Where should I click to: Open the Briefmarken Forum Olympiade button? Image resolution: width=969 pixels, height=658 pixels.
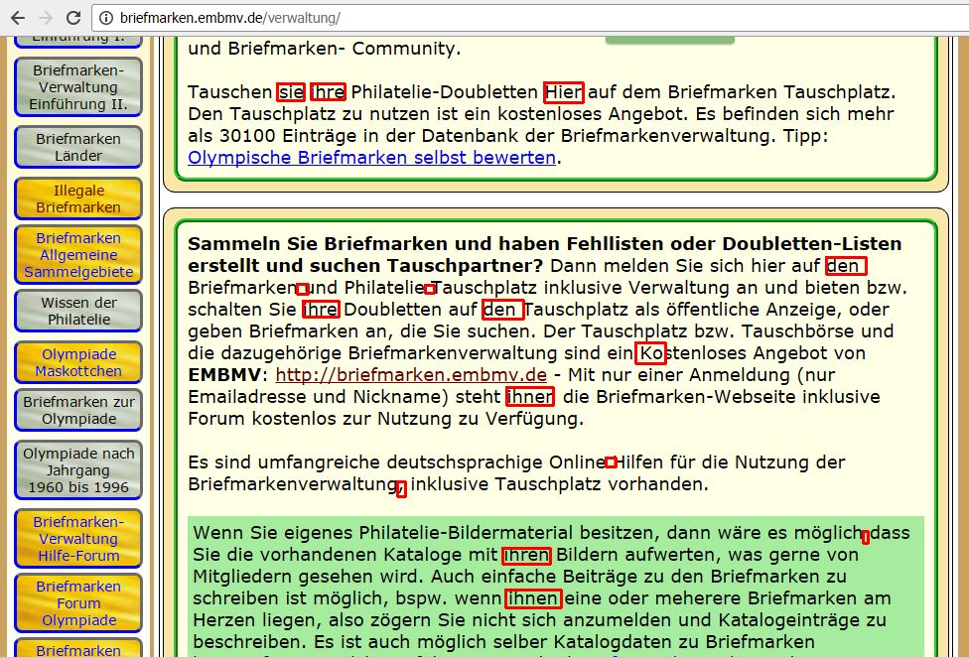(x=78, y=602)
